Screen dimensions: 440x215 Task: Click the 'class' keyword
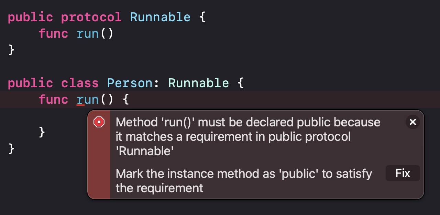80,83
